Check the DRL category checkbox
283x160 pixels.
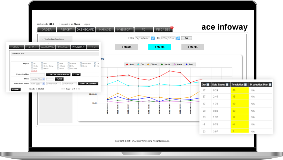pyautogui.click(x=69, y=66)
